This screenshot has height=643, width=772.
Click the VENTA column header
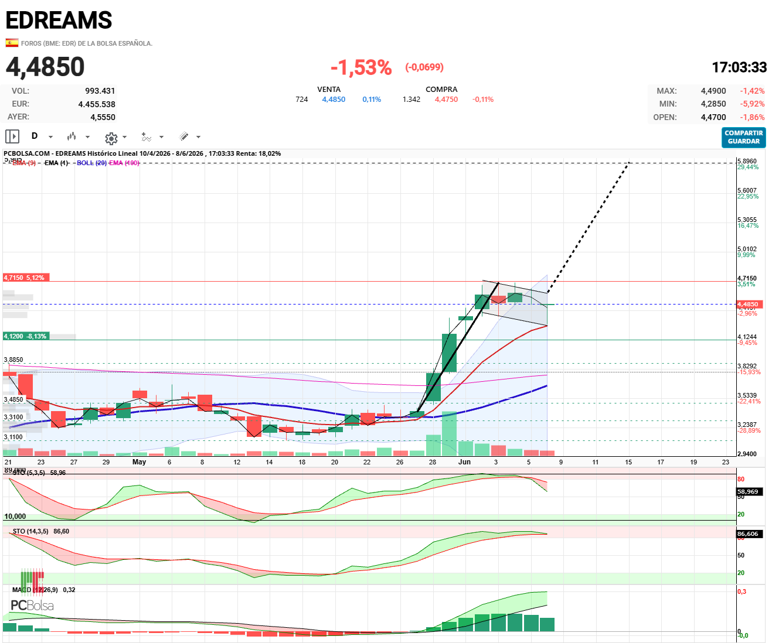point(329,90)
